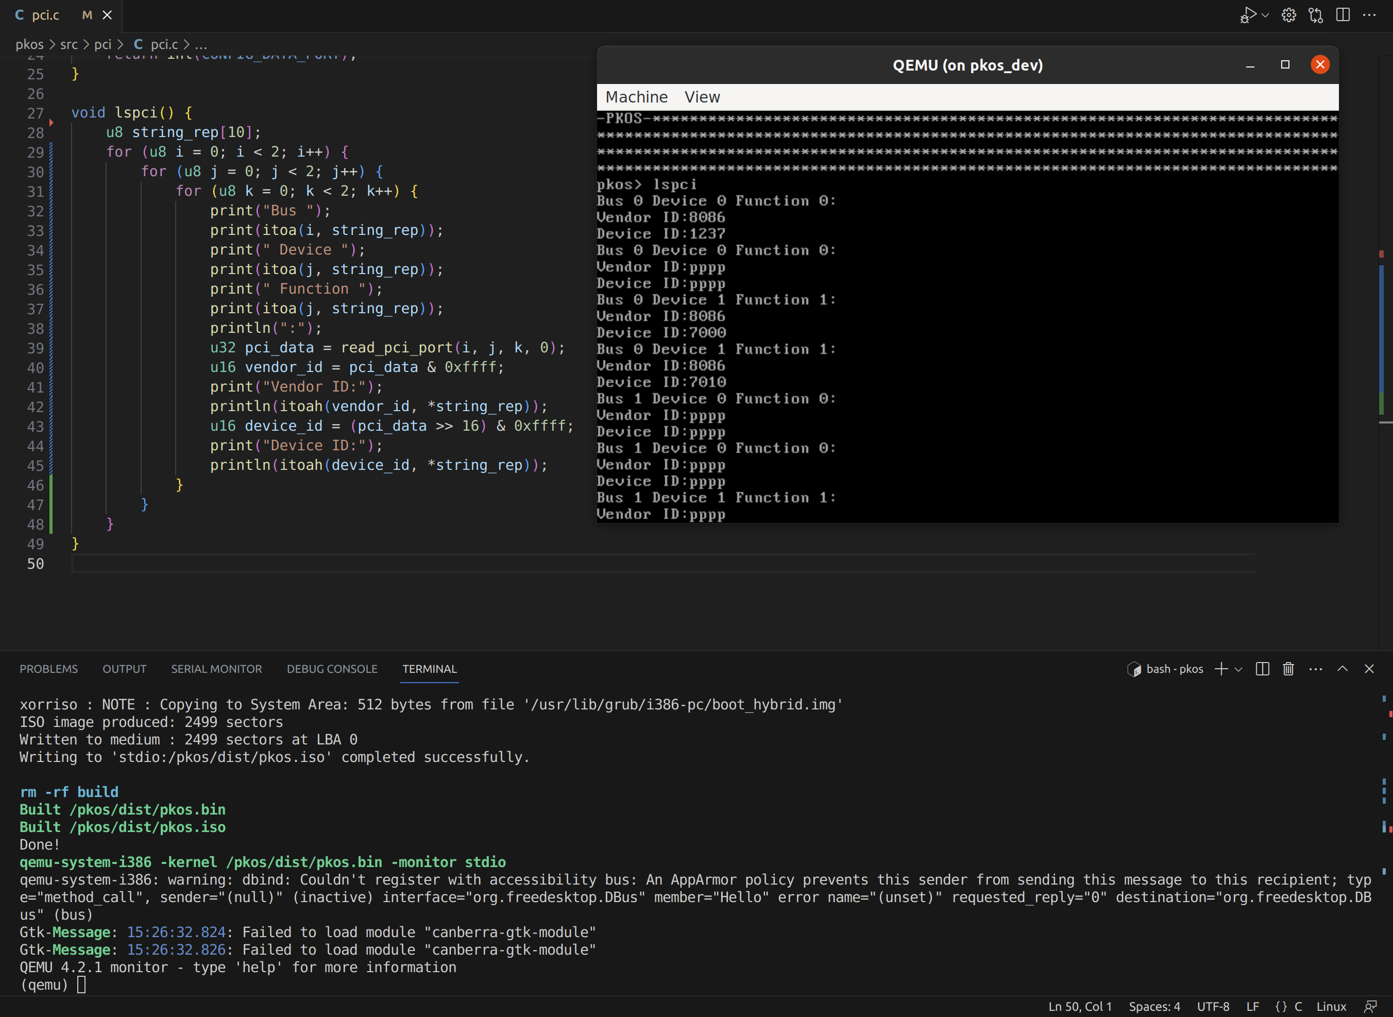Create a new terminal with plus icon

1221,669
